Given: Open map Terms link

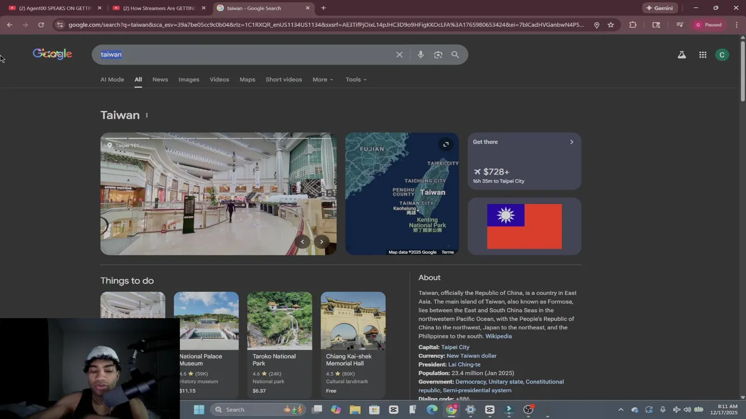Looking at the screenshot, I should click(x=448, y=252).
